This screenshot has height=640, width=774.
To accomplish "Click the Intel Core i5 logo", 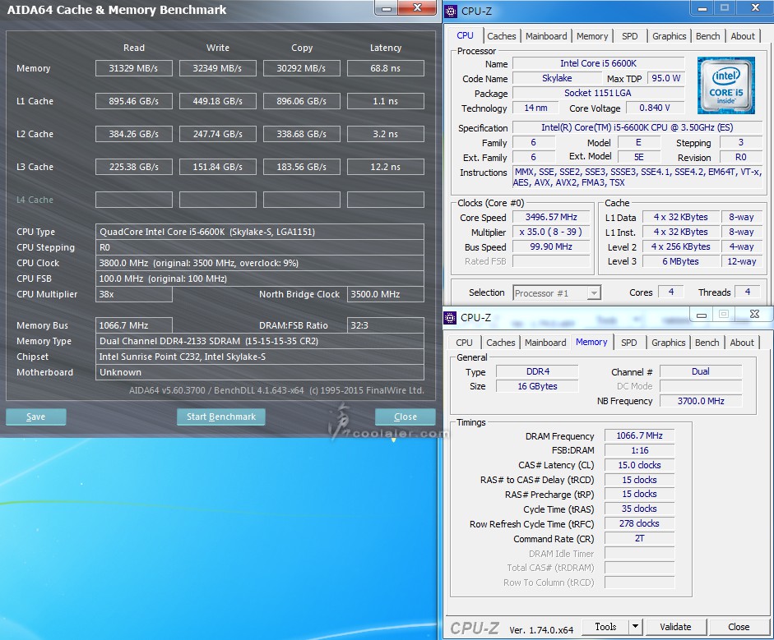I will tap(725, 85).
